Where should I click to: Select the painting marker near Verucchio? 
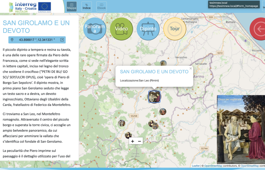click(x=163, y=63)
